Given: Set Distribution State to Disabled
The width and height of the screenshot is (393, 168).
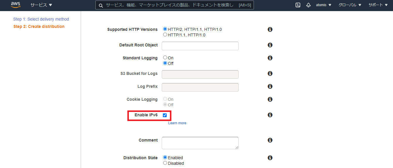Looking at the screenshot, I should 165,163.
